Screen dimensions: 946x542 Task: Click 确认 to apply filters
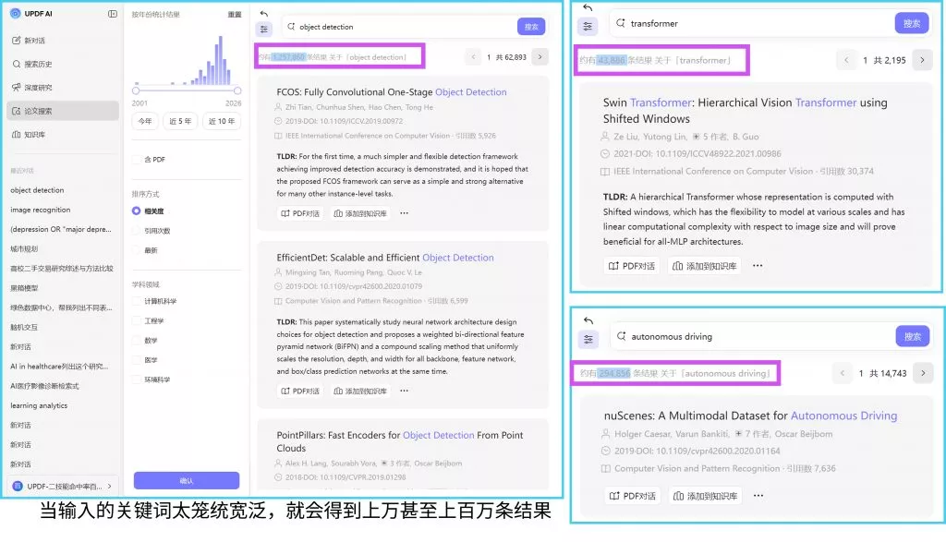(187, 480)
